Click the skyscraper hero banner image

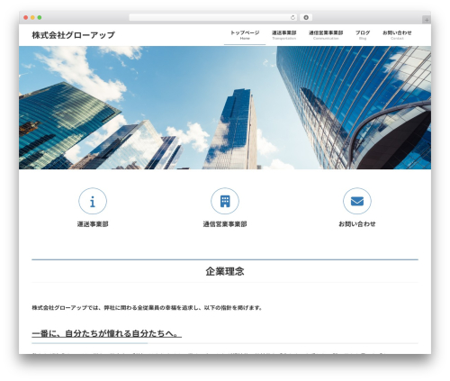225,107
